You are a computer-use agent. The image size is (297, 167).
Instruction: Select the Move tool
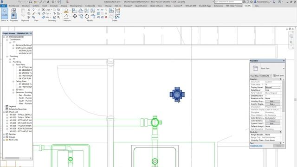coord(75,16)
